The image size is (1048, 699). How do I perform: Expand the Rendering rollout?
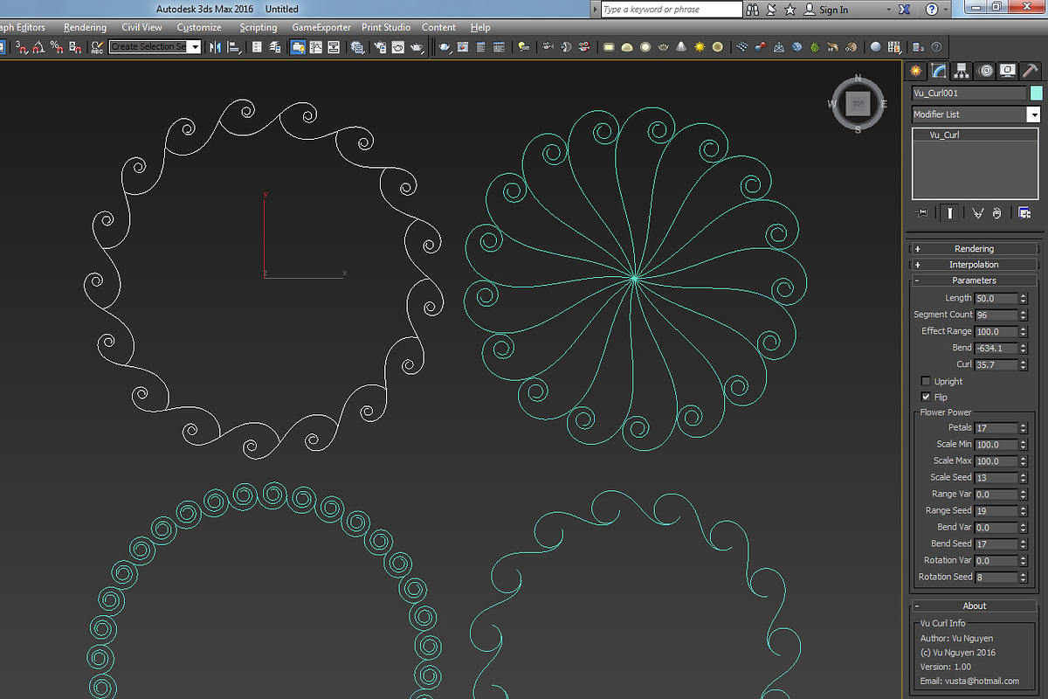point(974,249)
